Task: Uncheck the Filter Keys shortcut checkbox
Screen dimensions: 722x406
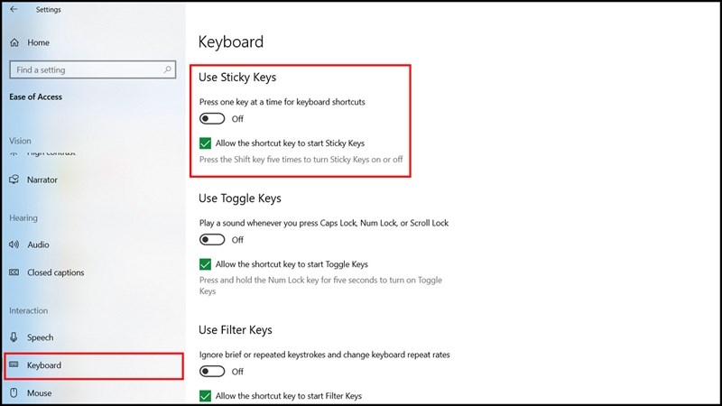Action: coord(206,396)
